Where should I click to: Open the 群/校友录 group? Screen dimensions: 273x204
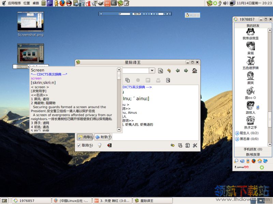[x=253, y=154]
